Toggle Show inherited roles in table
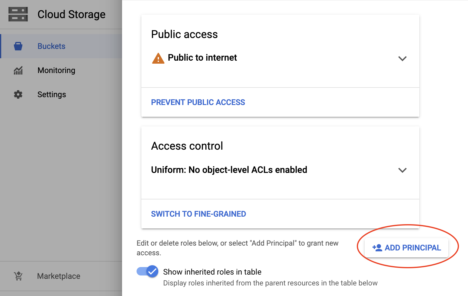 pyautogui.click(x=147, y=272)
